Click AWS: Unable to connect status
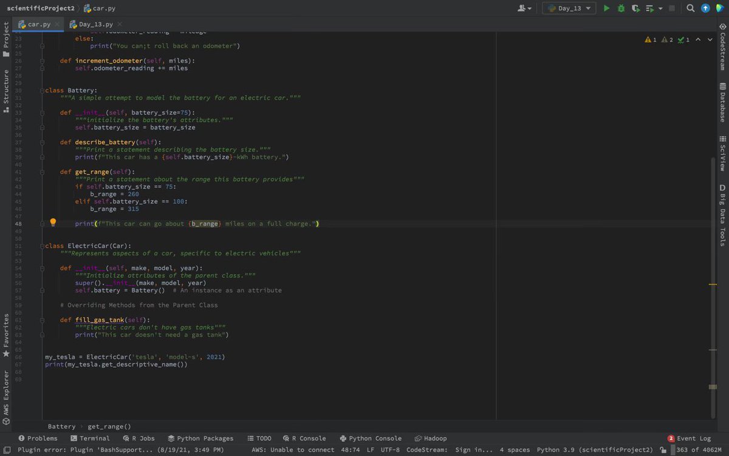The height and width of the screenshot is (456, 729). [x=293, y=450]
